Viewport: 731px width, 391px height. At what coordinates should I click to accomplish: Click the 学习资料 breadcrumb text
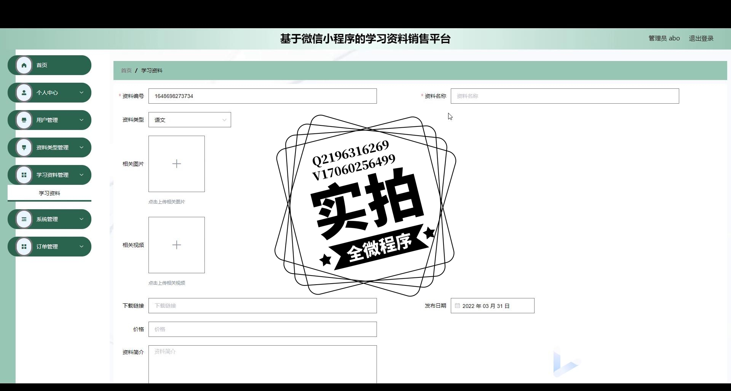pyautogui.click(x=152, y=71)
